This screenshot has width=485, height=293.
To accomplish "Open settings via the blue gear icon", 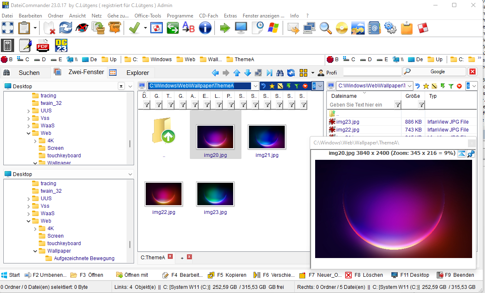I will 390,28.
